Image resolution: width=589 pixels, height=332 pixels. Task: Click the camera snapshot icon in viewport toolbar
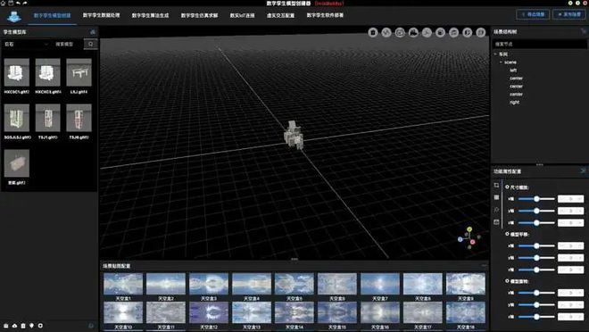400,33
